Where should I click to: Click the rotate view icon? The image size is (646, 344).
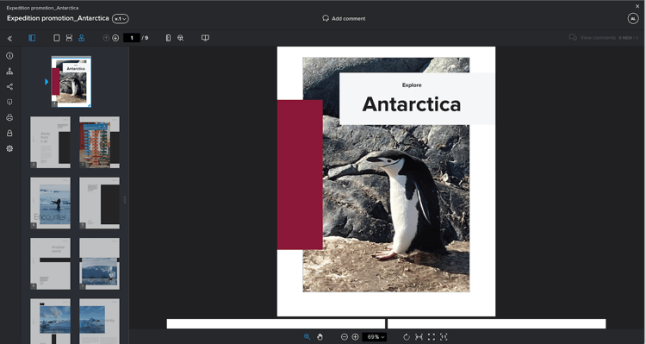point(407,337)
